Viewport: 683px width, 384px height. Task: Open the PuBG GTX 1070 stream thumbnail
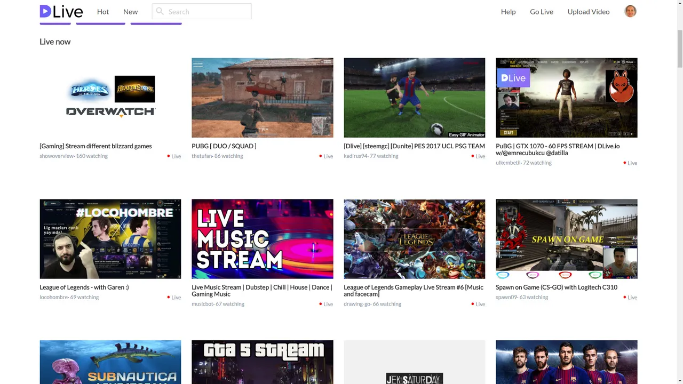tap(567, 98)
